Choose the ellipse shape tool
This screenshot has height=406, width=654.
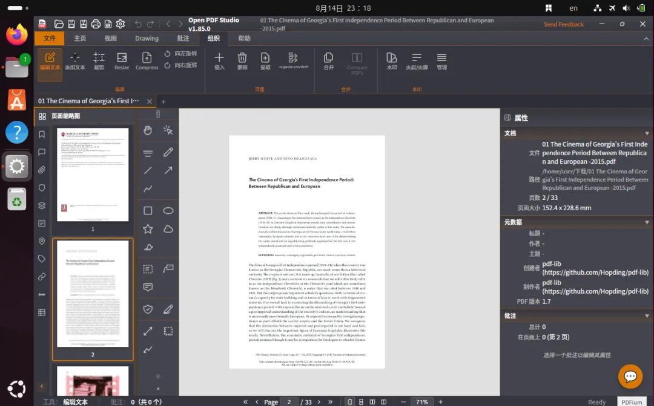(x=168, y=210)
